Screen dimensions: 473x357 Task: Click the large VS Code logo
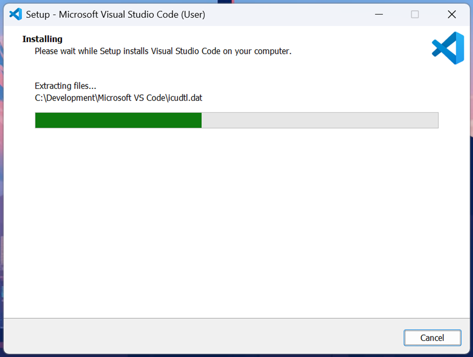(448, 48)
